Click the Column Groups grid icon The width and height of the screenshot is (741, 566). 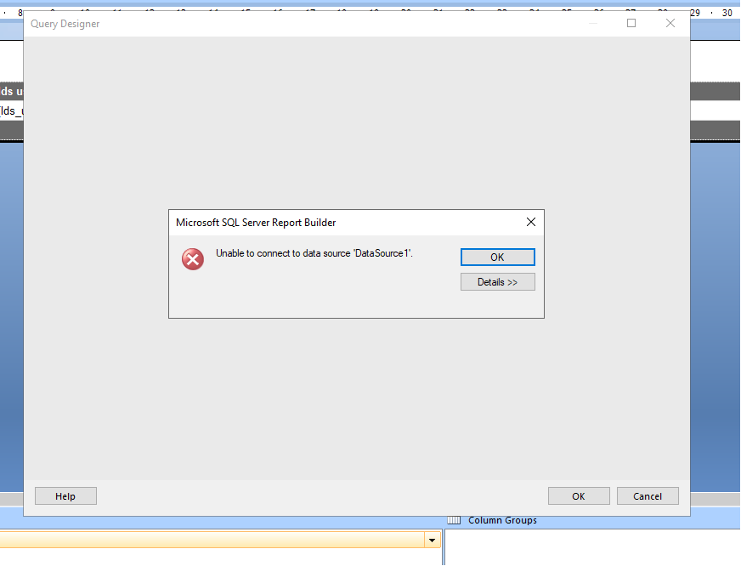pos(454,520)
